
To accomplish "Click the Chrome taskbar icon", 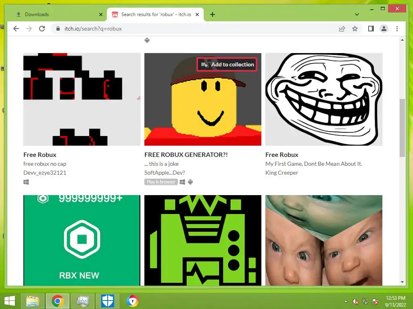I will [x=57, y=301].
